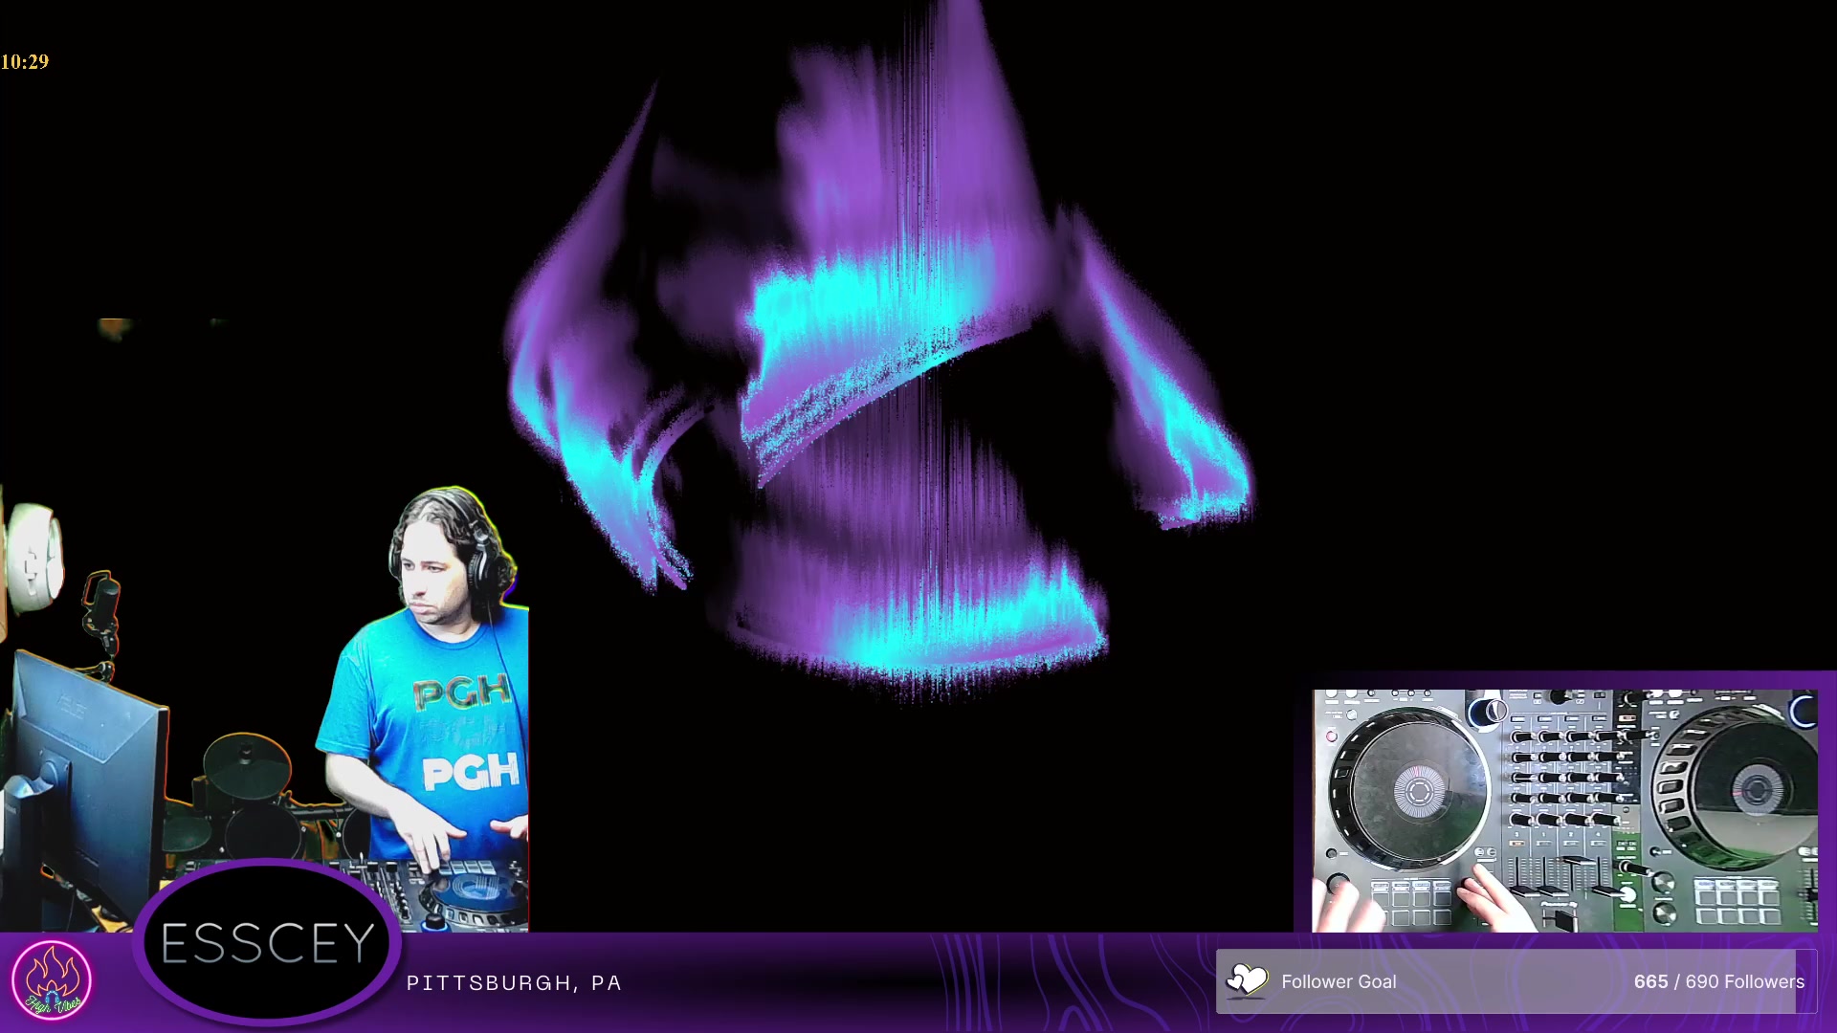Click the Pittsburgh, PA location text
Screen dimensions: 1837x1033
(514, 983)
